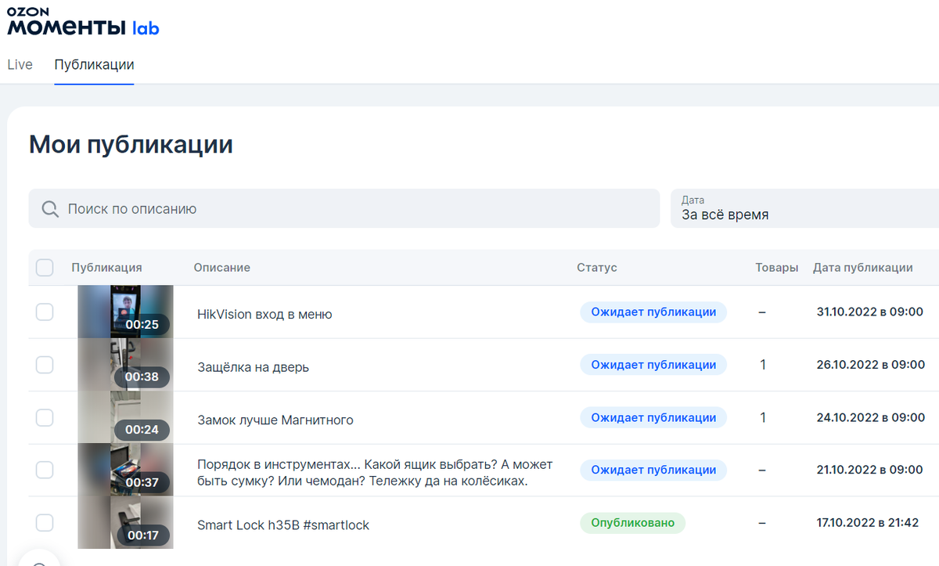
Task: Check the "Smart Lock h35B" row checkbox
Action: (45, 522)
